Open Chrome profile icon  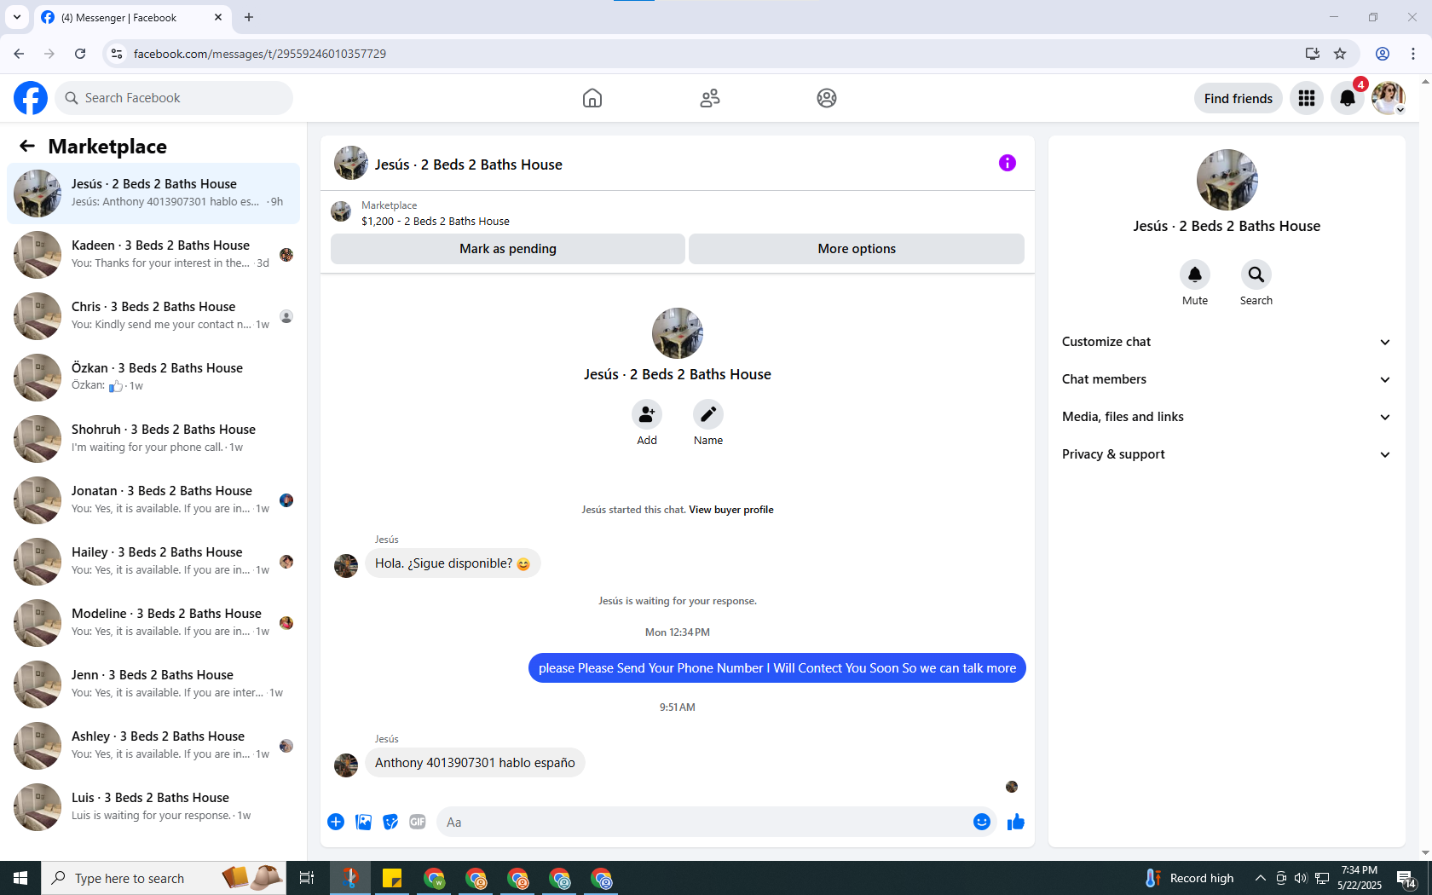click(1383, 54)
